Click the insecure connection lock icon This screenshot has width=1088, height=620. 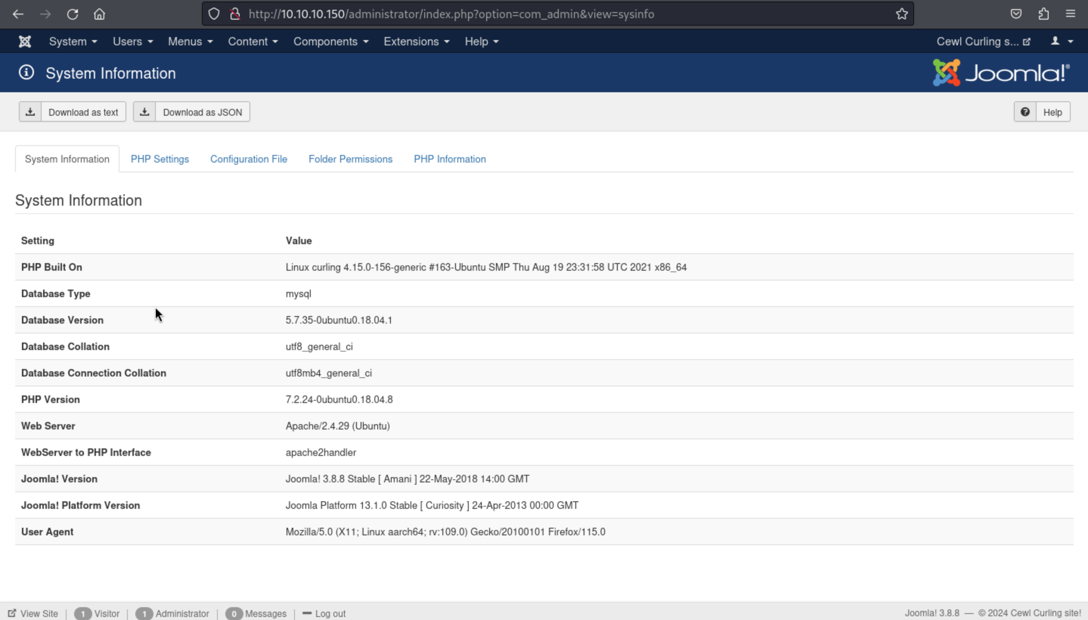click(x=235, y=14)
